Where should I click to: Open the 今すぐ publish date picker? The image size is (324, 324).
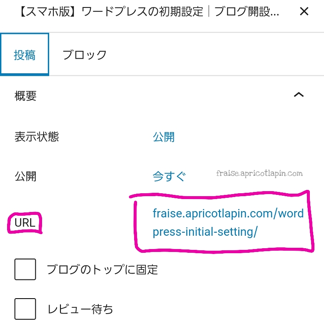pyautogui.click(x=169, y=176)
